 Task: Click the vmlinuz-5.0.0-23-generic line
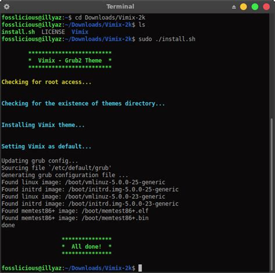(x=84, y=196)
